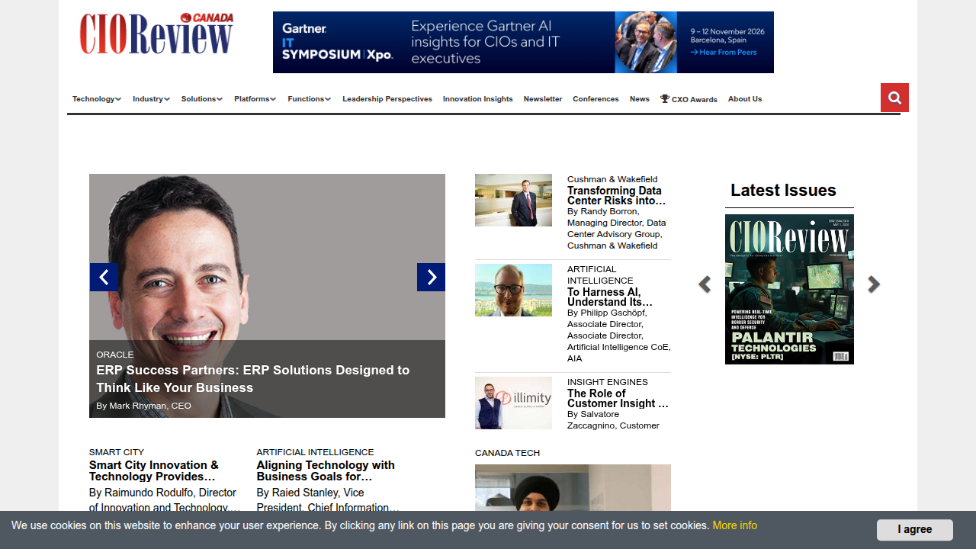This screenshot has height=549, width=976.
Task: Open the Conferences menu item
Action: pyautogui.click(x=596, y=99)
